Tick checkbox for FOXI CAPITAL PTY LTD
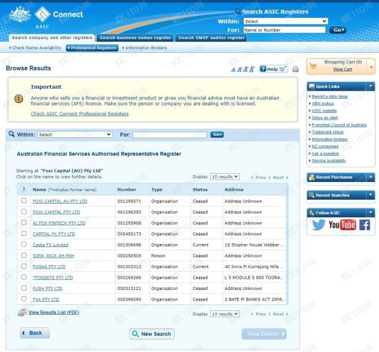The height and width of the screenshot is (352, 379). [x=24, y=212]
